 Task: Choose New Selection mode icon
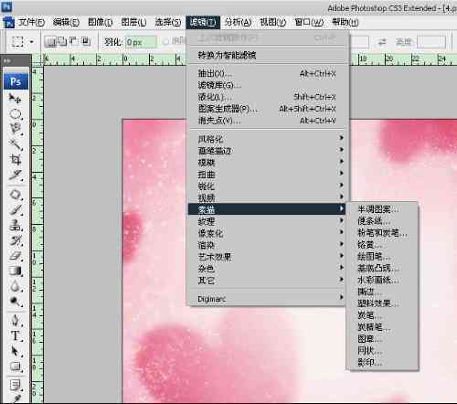[50, 41]
